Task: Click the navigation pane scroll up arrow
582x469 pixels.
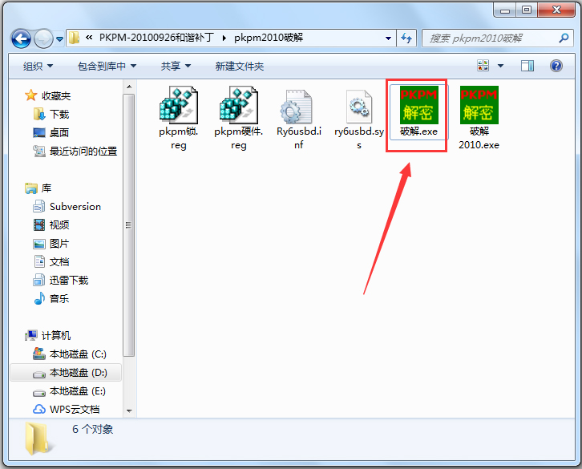Action: click(129, 87)
